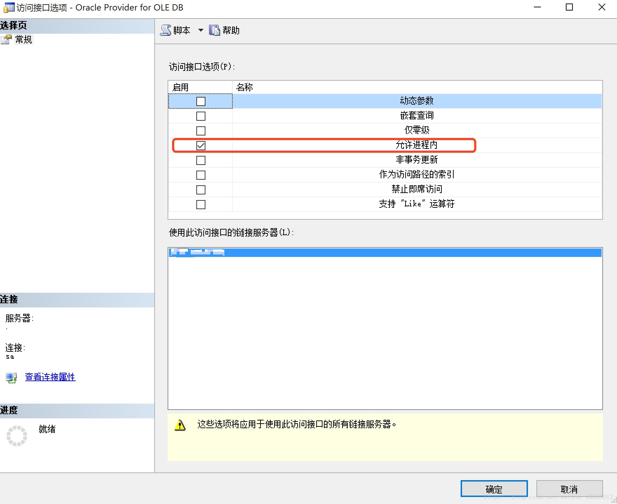Enable the 仅零级 checkbox
This screenshot has width=617, height=504.
click(201, 131)
